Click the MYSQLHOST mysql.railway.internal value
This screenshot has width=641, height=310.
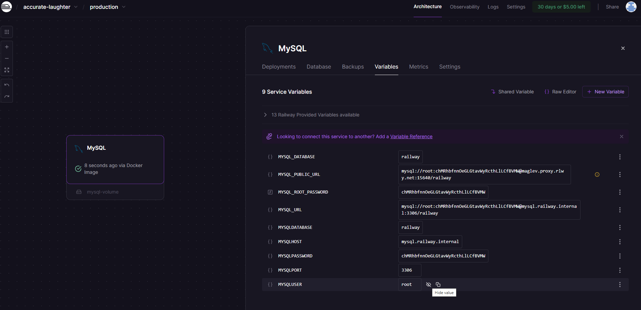coord(430,242)
